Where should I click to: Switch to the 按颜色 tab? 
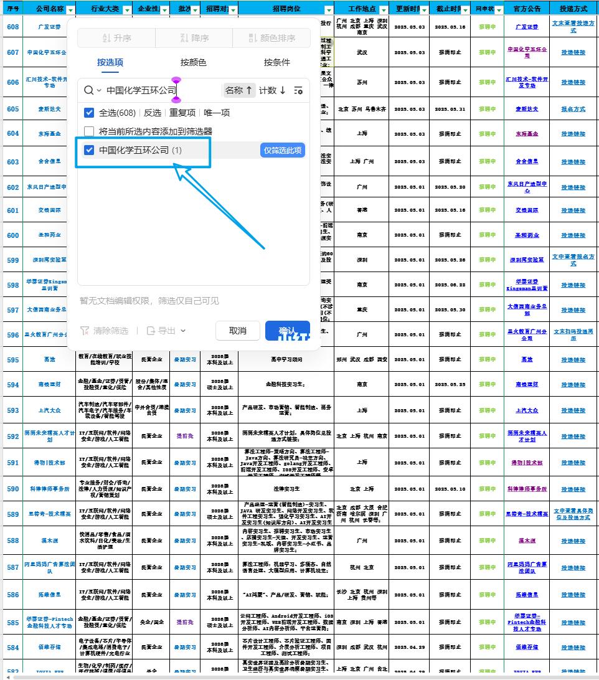coord(193,62)
